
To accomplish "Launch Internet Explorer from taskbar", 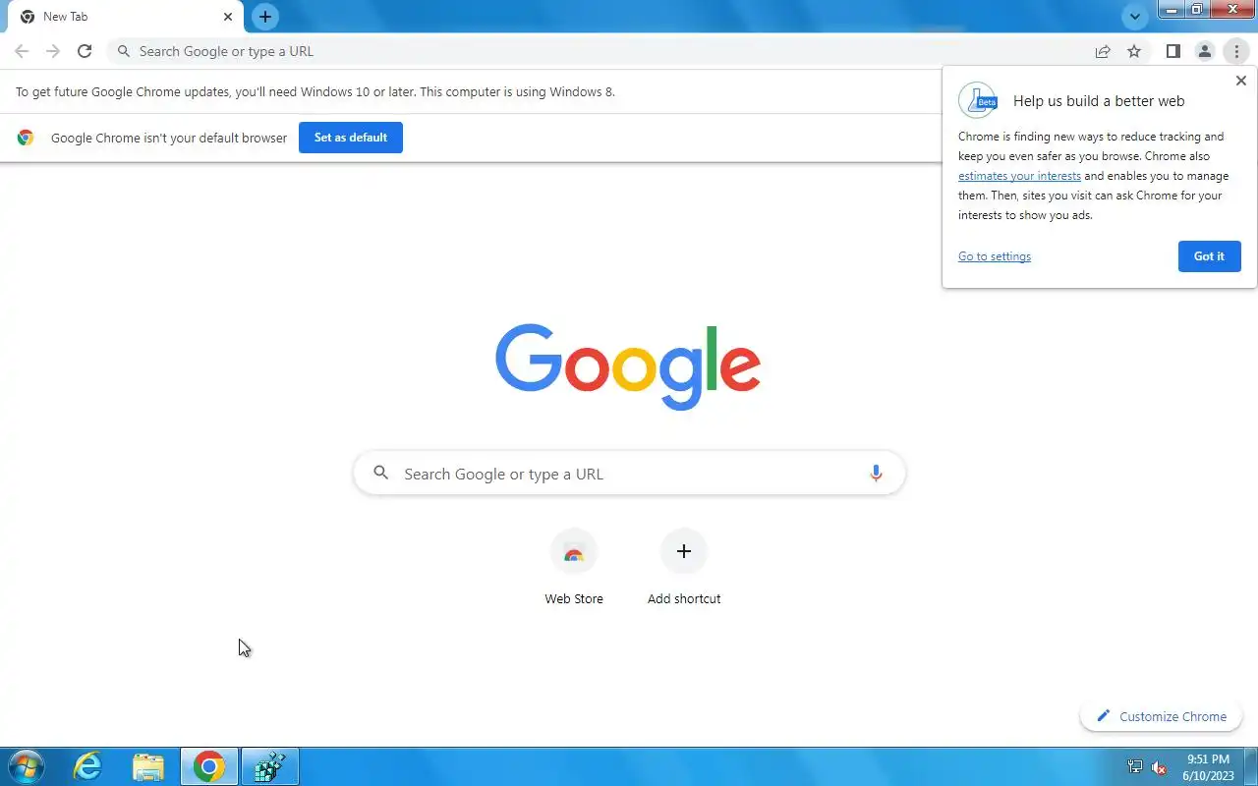I will tap(88, 766).
